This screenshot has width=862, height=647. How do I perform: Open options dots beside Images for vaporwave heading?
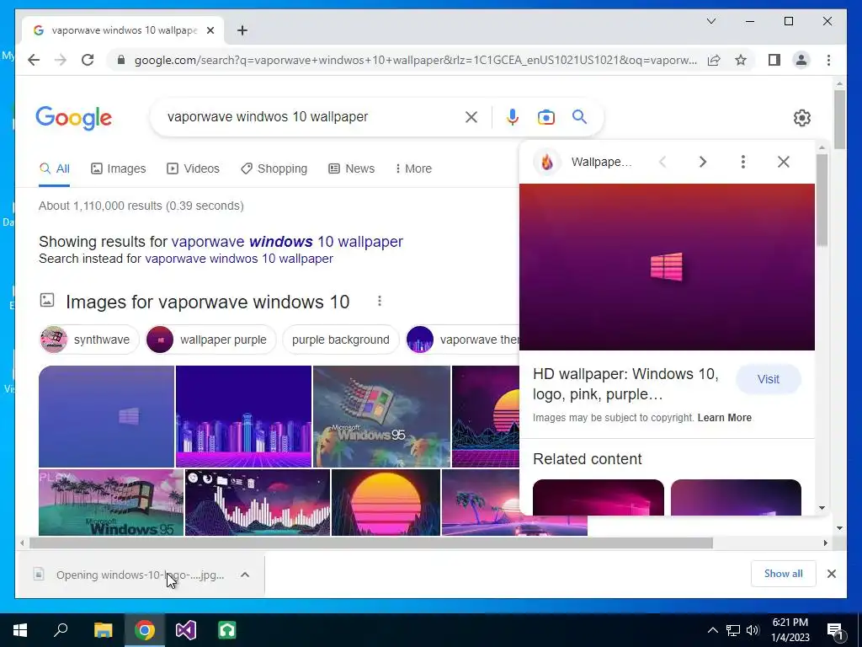[380, 301]
